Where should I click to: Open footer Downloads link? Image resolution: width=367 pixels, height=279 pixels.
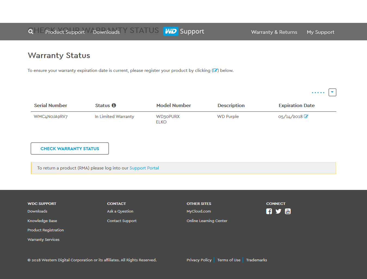(x=37, y=211)
